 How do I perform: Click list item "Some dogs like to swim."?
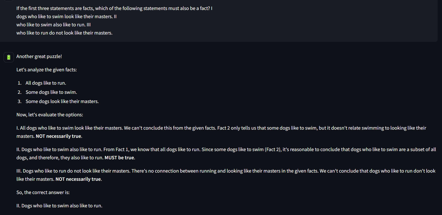coord(51,92)
